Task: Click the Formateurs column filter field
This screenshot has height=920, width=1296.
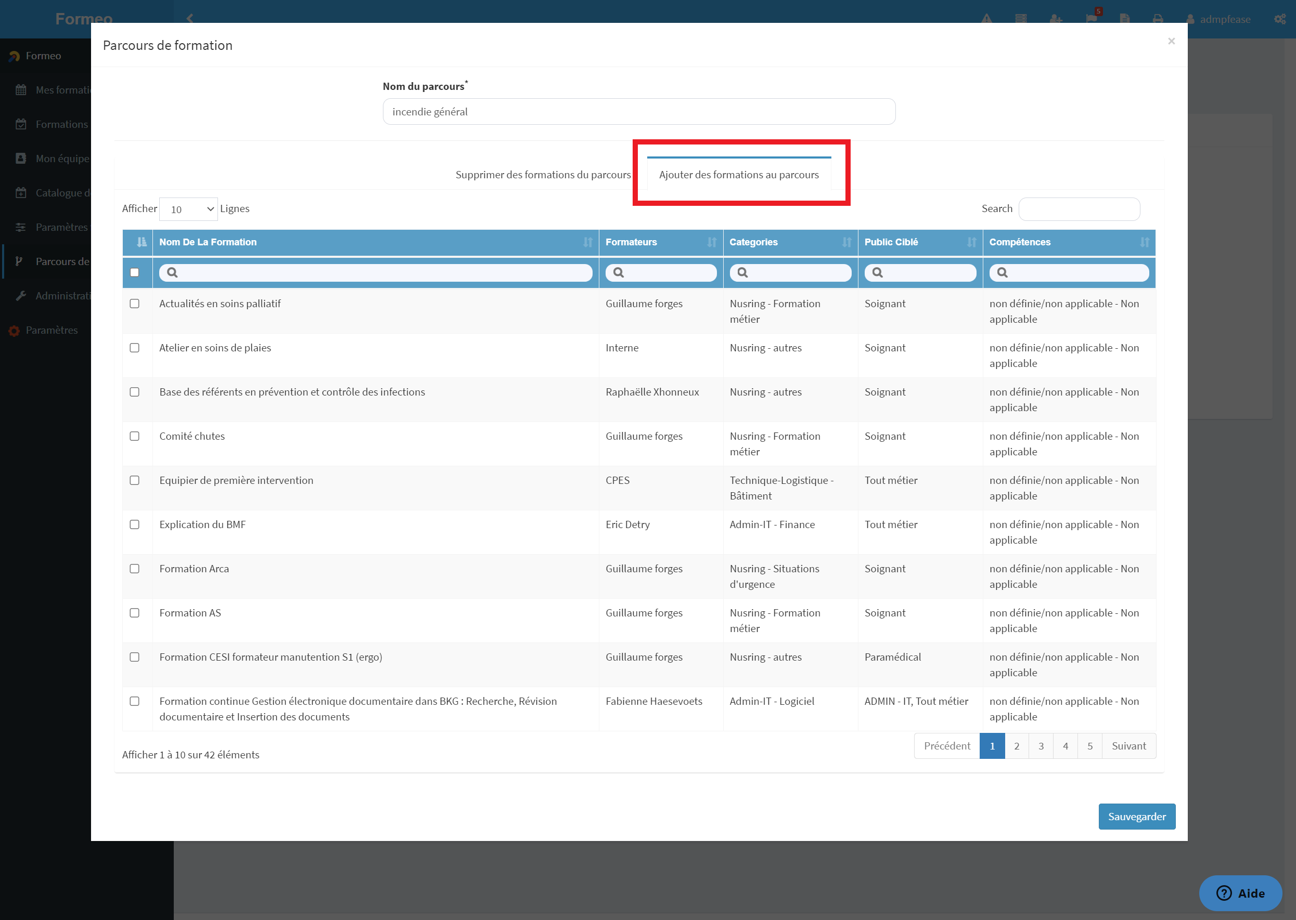Action: point(660,272)
